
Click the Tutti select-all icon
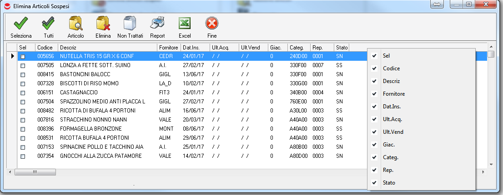48,23
